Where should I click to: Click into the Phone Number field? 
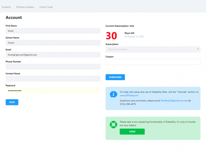[53, 67]
